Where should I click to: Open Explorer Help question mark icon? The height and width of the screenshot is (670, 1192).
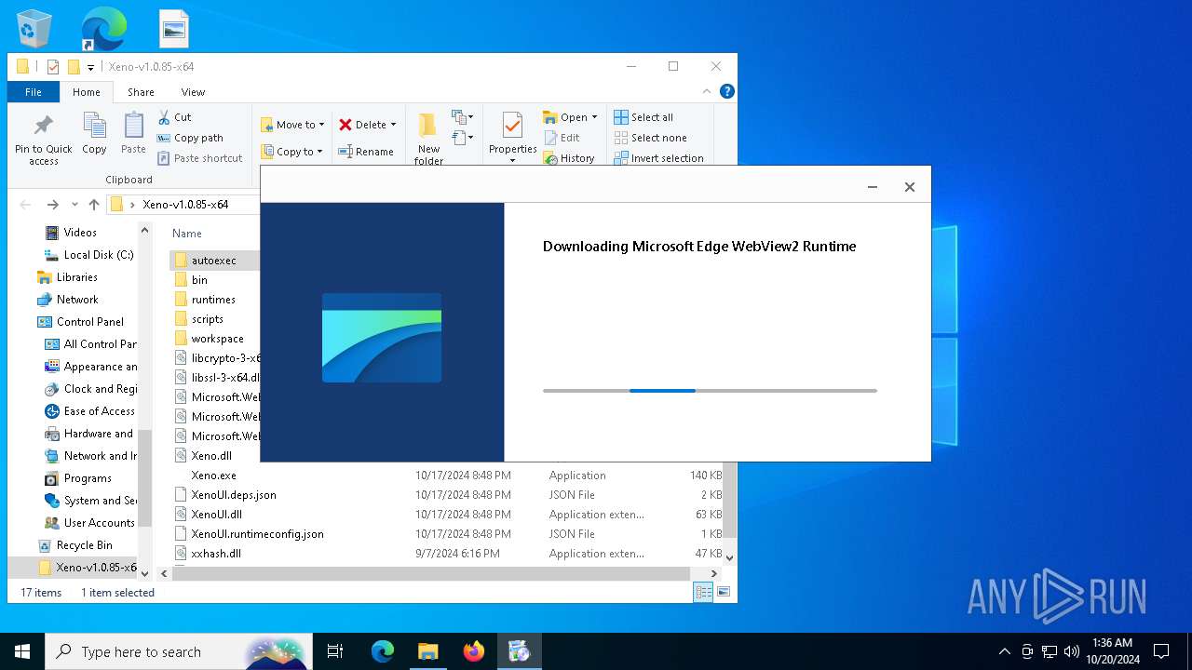pyautogui.click(x=727, y=91)
